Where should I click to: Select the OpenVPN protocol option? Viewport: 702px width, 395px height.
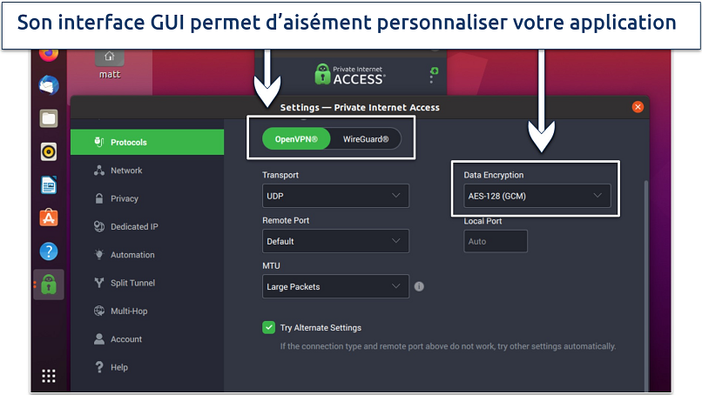[297, 138]
